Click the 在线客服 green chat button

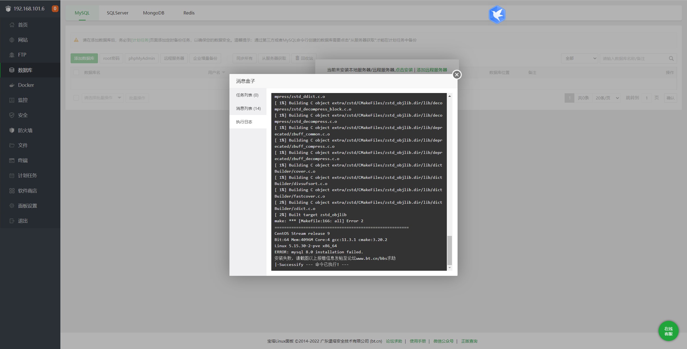[668, 331]
